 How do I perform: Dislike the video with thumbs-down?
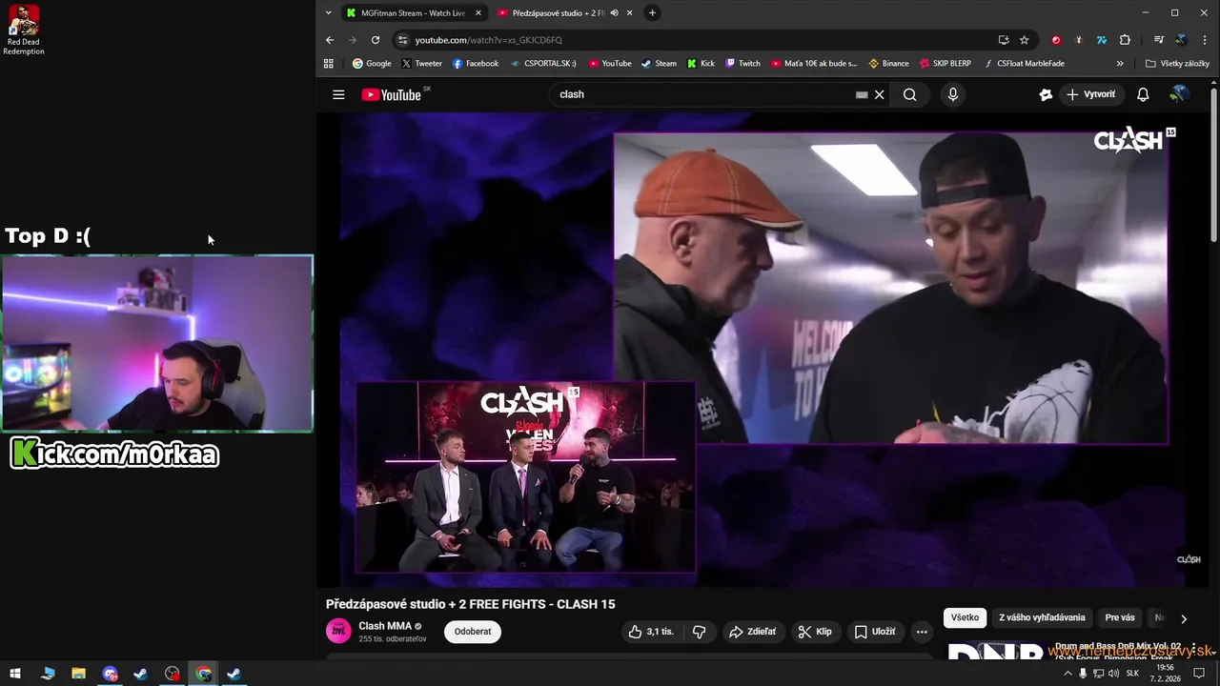tap(699, 632)
